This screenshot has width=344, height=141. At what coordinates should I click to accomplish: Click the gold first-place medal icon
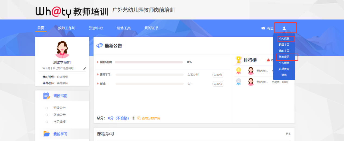239,71
